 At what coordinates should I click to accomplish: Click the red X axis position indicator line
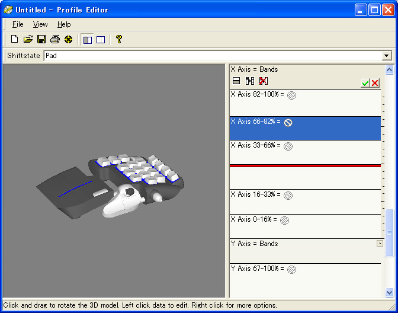305,165
